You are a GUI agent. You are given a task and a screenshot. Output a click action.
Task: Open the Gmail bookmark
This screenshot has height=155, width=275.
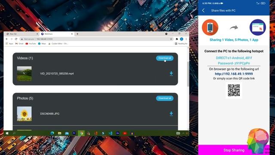[19, 43]
